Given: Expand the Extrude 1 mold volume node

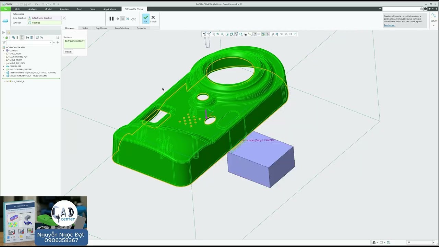Looking at the screenshot, I should coord(4,75).
